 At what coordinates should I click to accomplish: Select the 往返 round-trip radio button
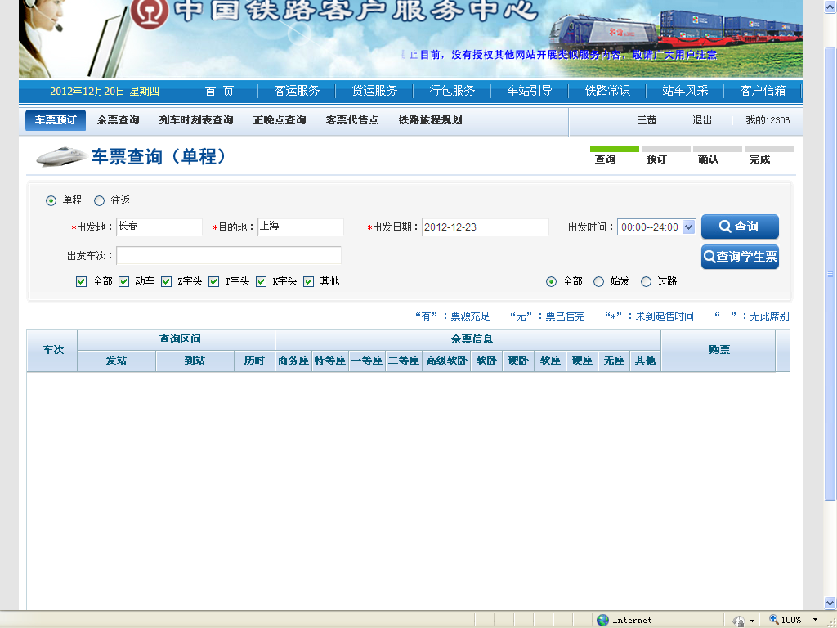tap(99, 201)
